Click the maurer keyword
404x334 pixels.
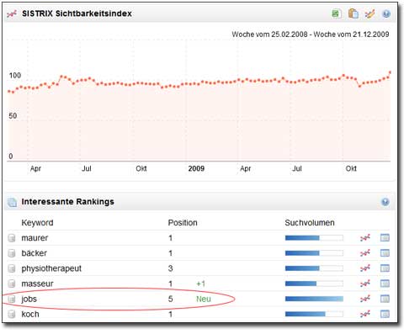[35, 238]
